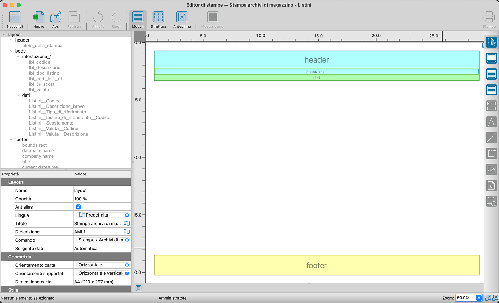Viewport: 499px width, 303px height.
Task: Pick the add line tool
Action: click(491, 138)
